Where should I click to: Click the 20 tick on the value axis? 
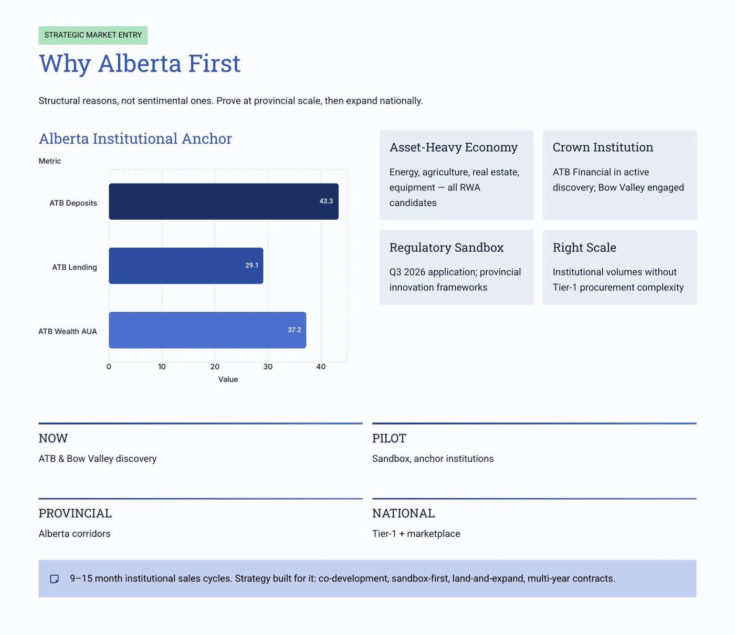[x=215, y=367]
